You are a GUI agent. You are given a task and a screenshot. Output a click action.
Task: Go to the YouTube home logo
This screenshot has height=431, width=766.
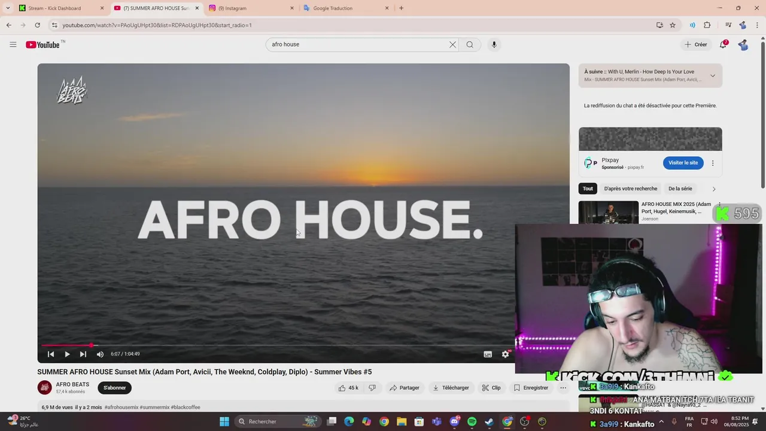coord(42,45)
